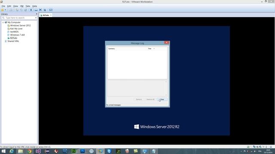275x154 pixels.
Task: Select My Computer in the library
Action: 14,22
